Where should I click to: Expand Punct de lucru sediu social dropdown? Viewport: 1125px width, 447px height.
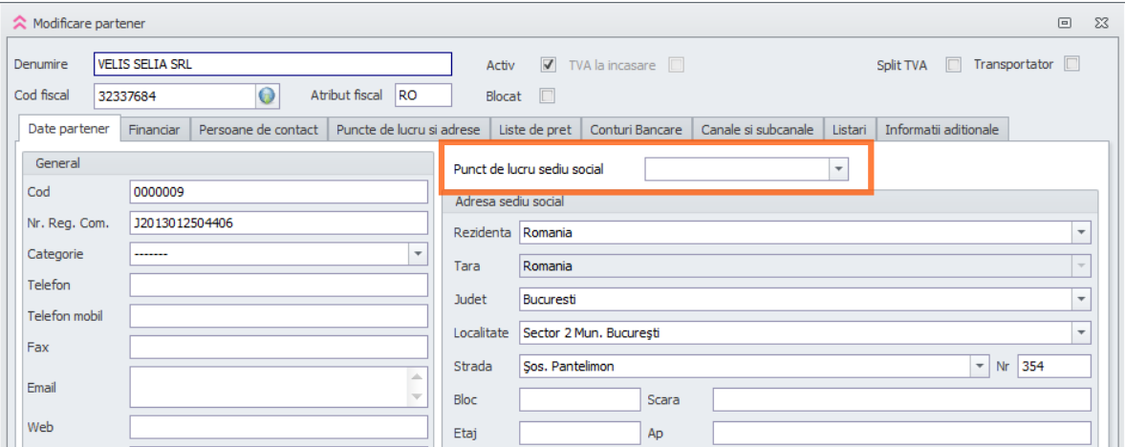click(838, 169)
